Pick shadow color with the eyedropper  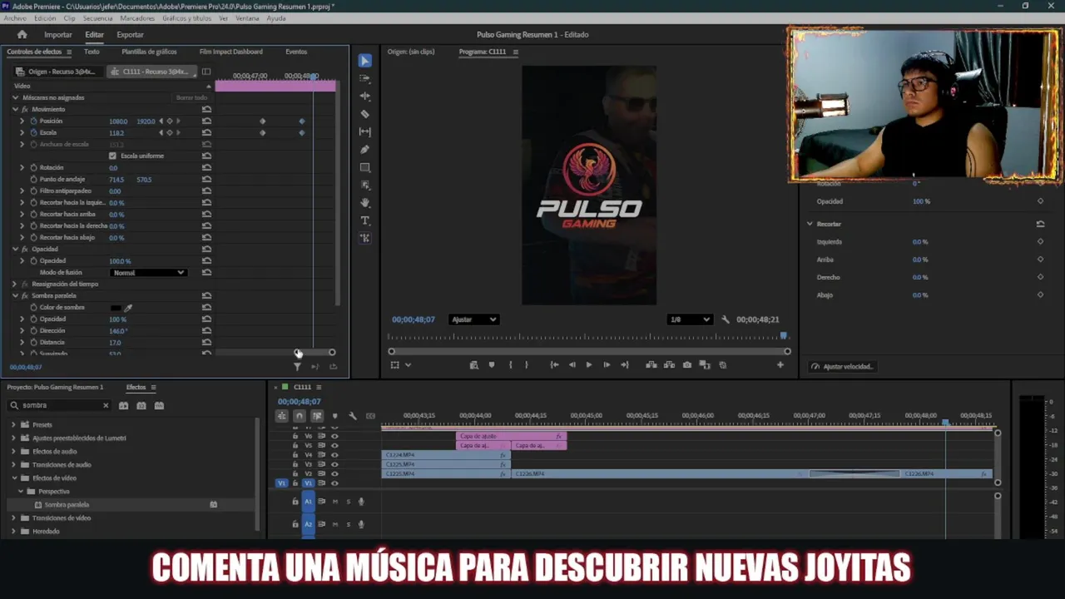(129, 308)
